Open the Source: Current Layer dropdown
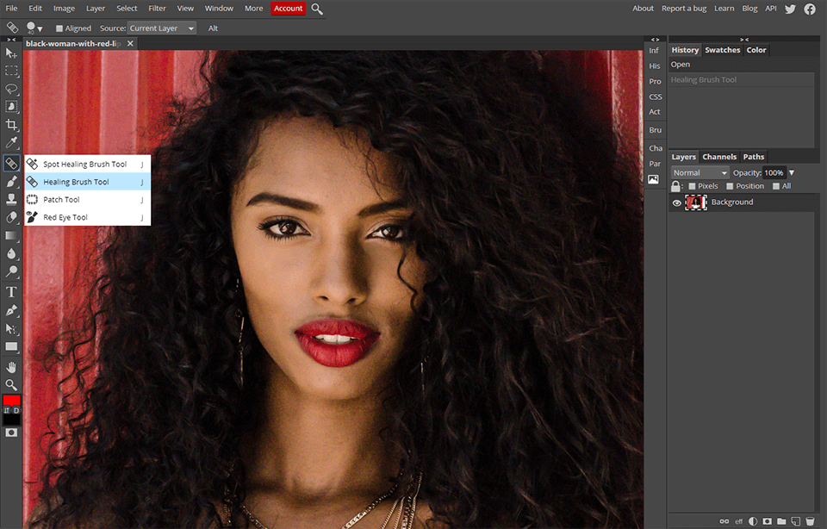827x529 pixels. [161, 28]
